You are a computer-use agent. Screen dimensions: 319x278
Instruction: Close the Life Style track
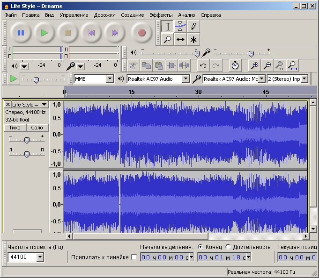click(x=8, y=105)
